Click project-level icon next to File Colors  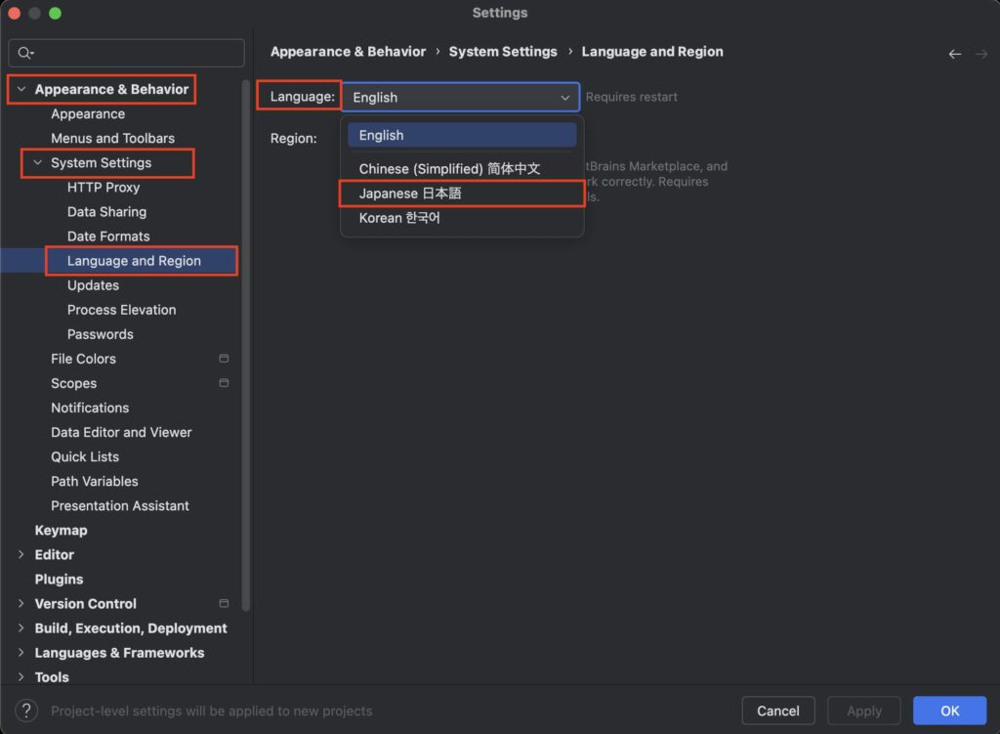[x=224, y=359]
